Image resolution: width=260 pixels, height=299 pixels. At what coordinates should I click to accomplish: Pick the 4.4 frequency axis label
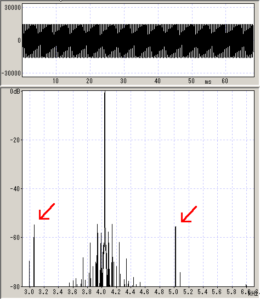(x=131, y=292)
